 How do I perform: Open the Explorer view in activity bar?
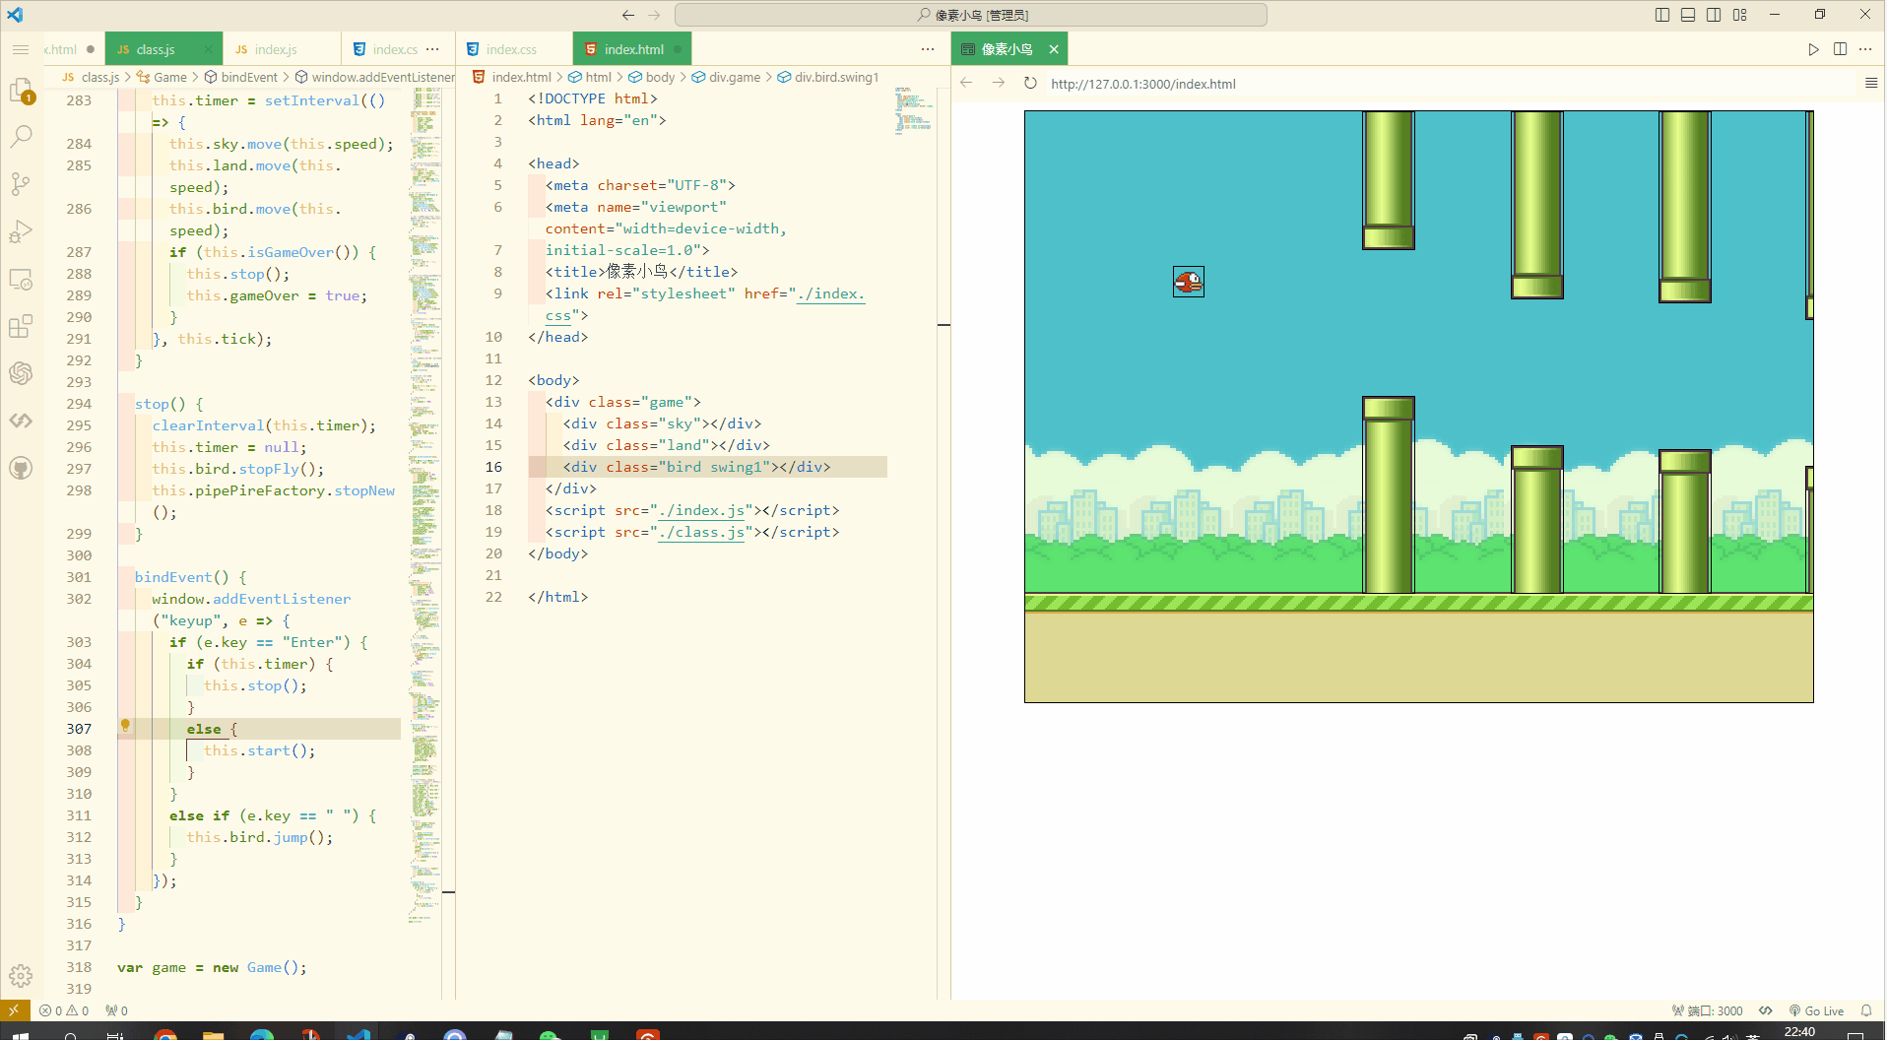pyautogui.click(x=21, y=91)
